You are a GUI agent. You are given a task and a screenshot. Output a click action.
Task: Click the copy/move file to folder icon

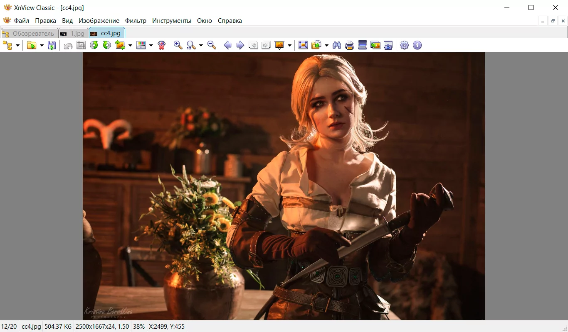coord(316,45)
